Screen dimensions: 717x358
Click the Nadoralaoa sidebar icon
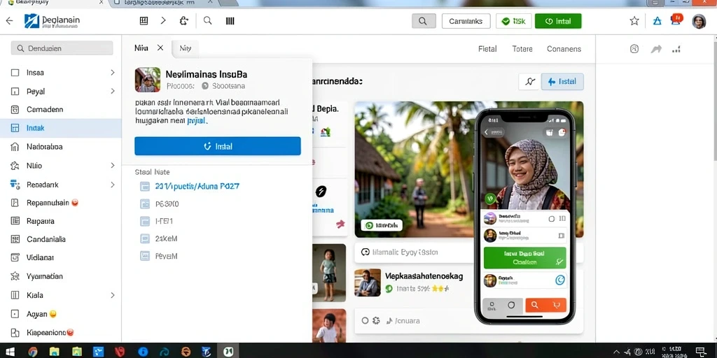15,147
